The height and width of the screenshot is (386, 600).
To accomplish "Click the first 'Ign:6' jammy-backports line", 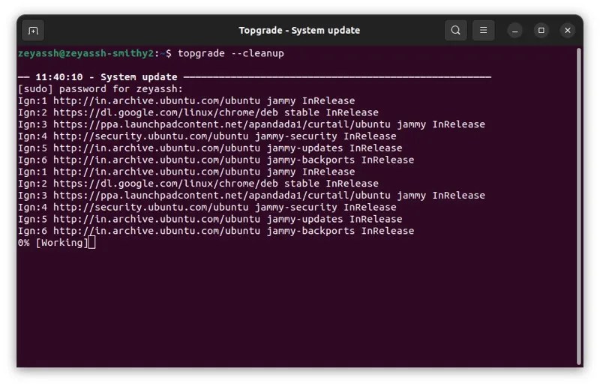I will 216,160.
